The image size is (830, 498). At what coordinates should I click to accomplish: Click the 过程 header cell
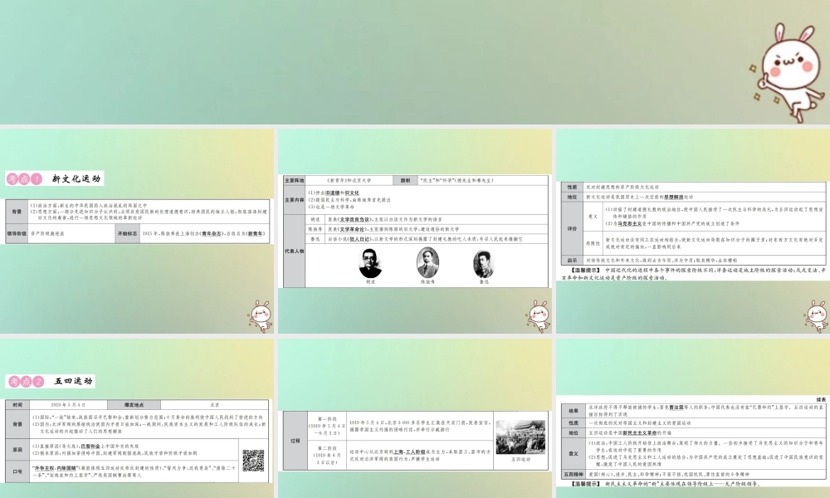coord(295,440)
